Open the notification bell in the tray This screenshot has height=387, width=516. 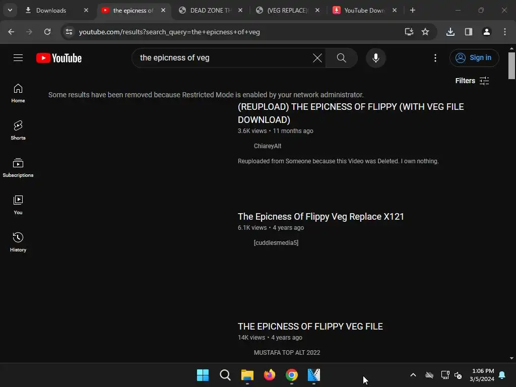click(502, 375)
